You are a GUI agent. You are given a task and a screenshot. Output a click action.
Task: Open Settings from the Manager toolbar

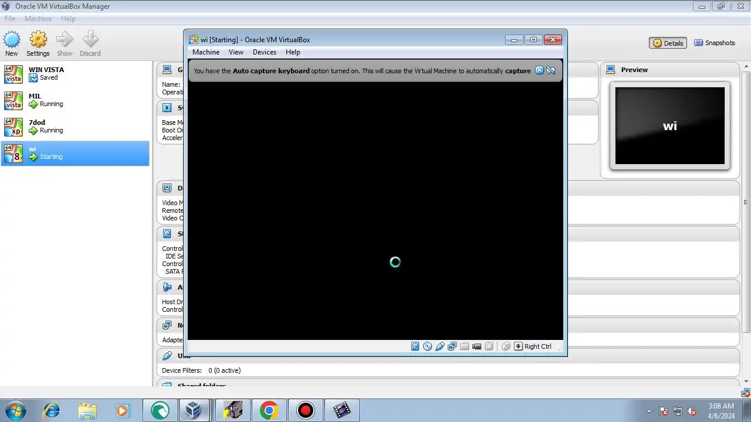point(38,44)
